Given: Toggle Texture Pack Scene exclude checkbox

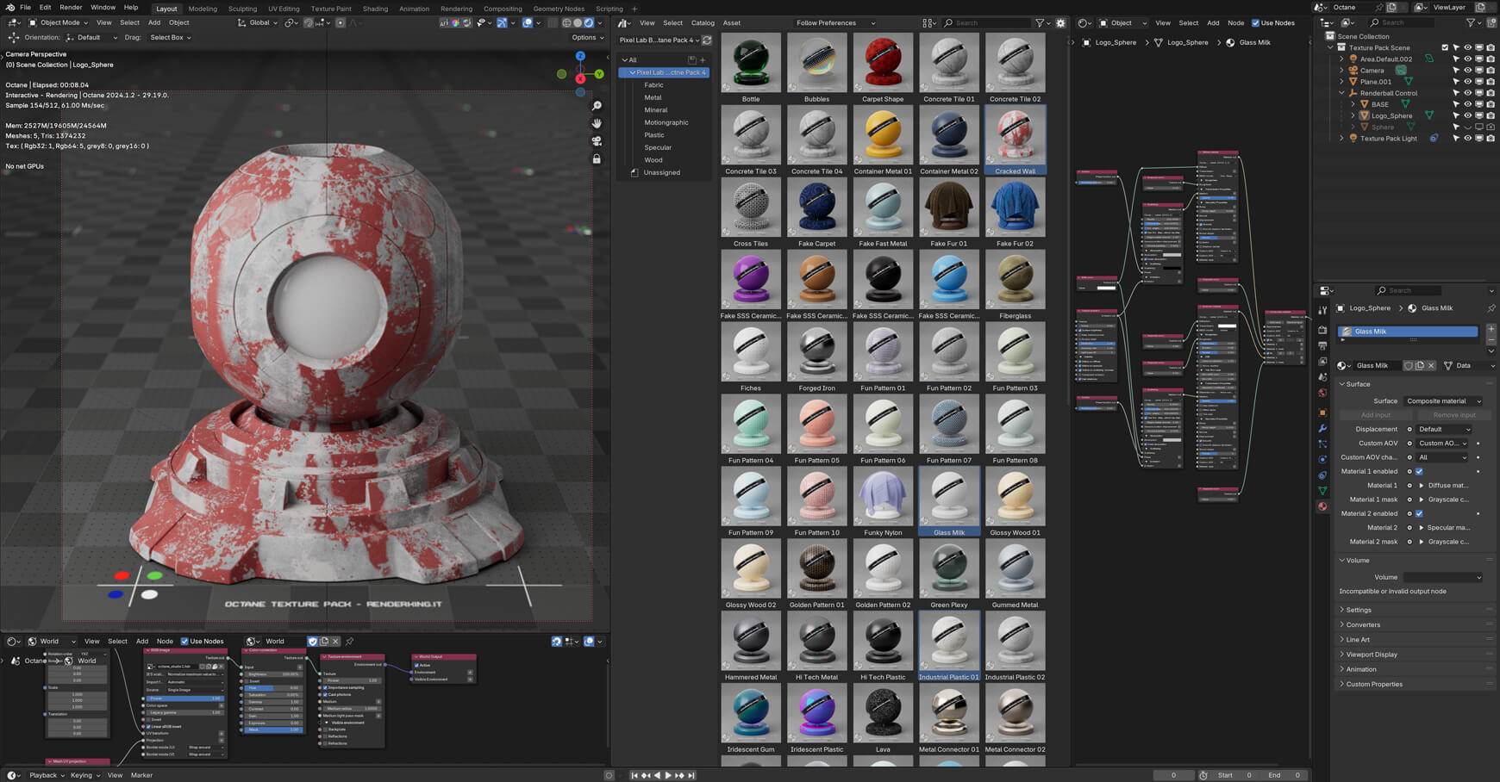Looking at the screenshot, I should (x=1445, y=47).
